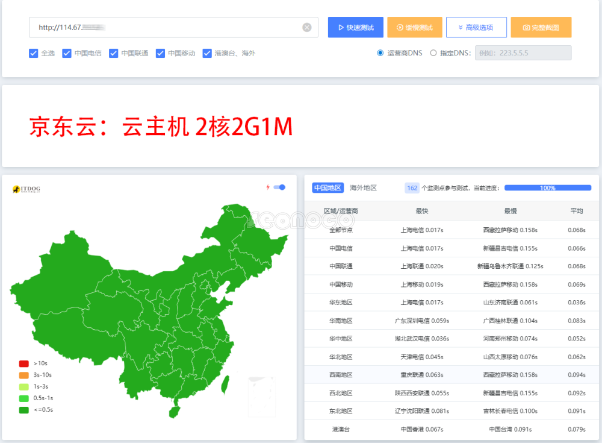Uncheck the 全选 checkbox
This screenshot has height=443, width=602.
[34, 53]
